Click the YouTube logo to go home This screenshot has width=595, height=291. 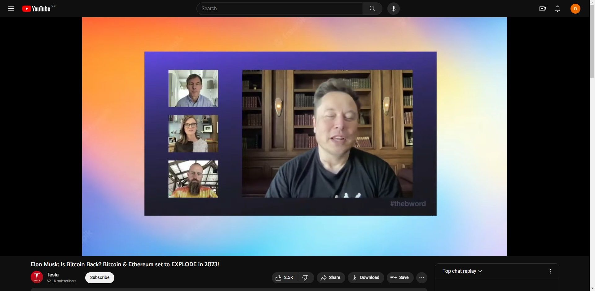point(36,8)
